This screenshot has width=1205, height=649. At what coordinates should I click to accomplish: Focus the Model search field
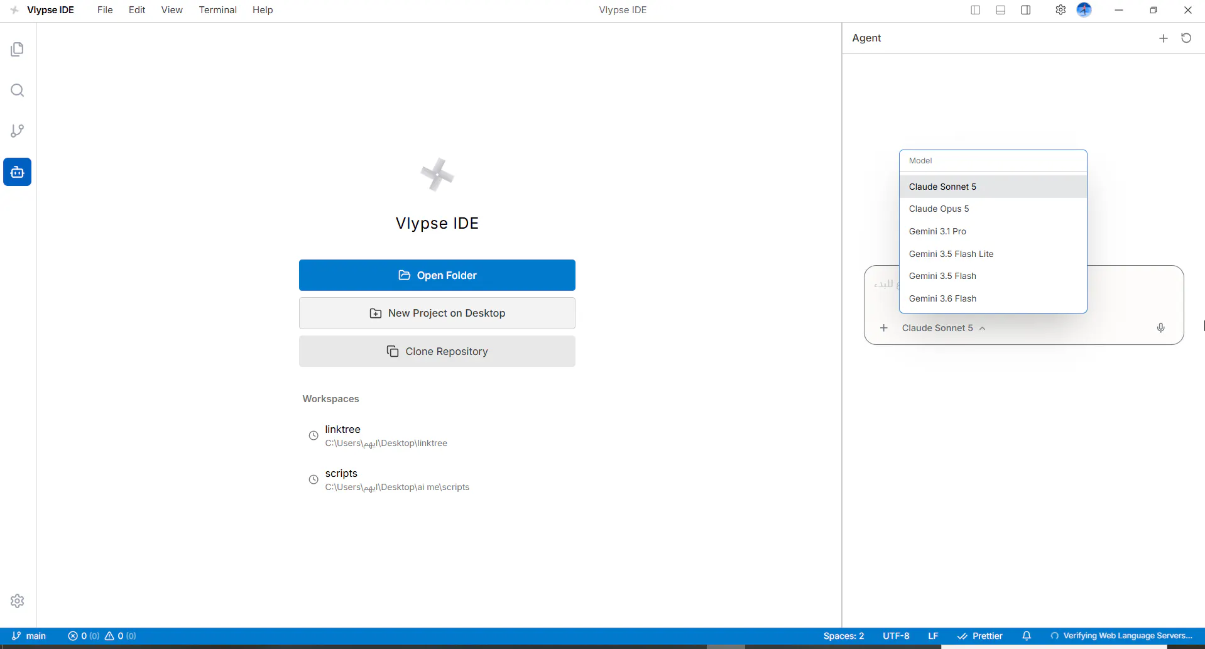(x=993, y=161)
